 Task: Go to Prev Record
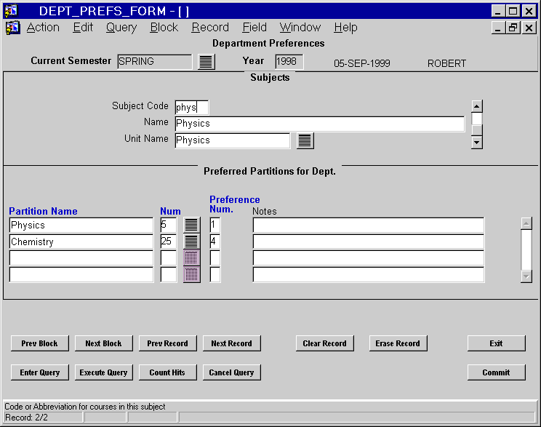click(x=168, y=343)
